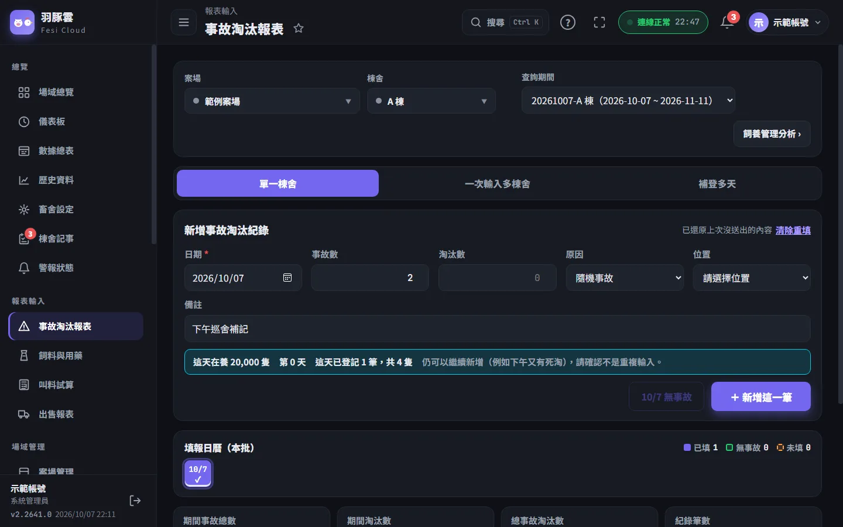
Task: Open 出售報表 in the sidebar
Action: point(76,415)
